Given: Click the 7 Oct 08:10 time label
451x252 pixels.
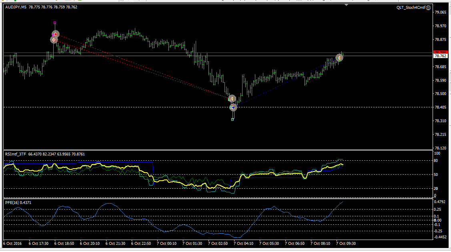Looking at the screenshot, I should 320,243.
